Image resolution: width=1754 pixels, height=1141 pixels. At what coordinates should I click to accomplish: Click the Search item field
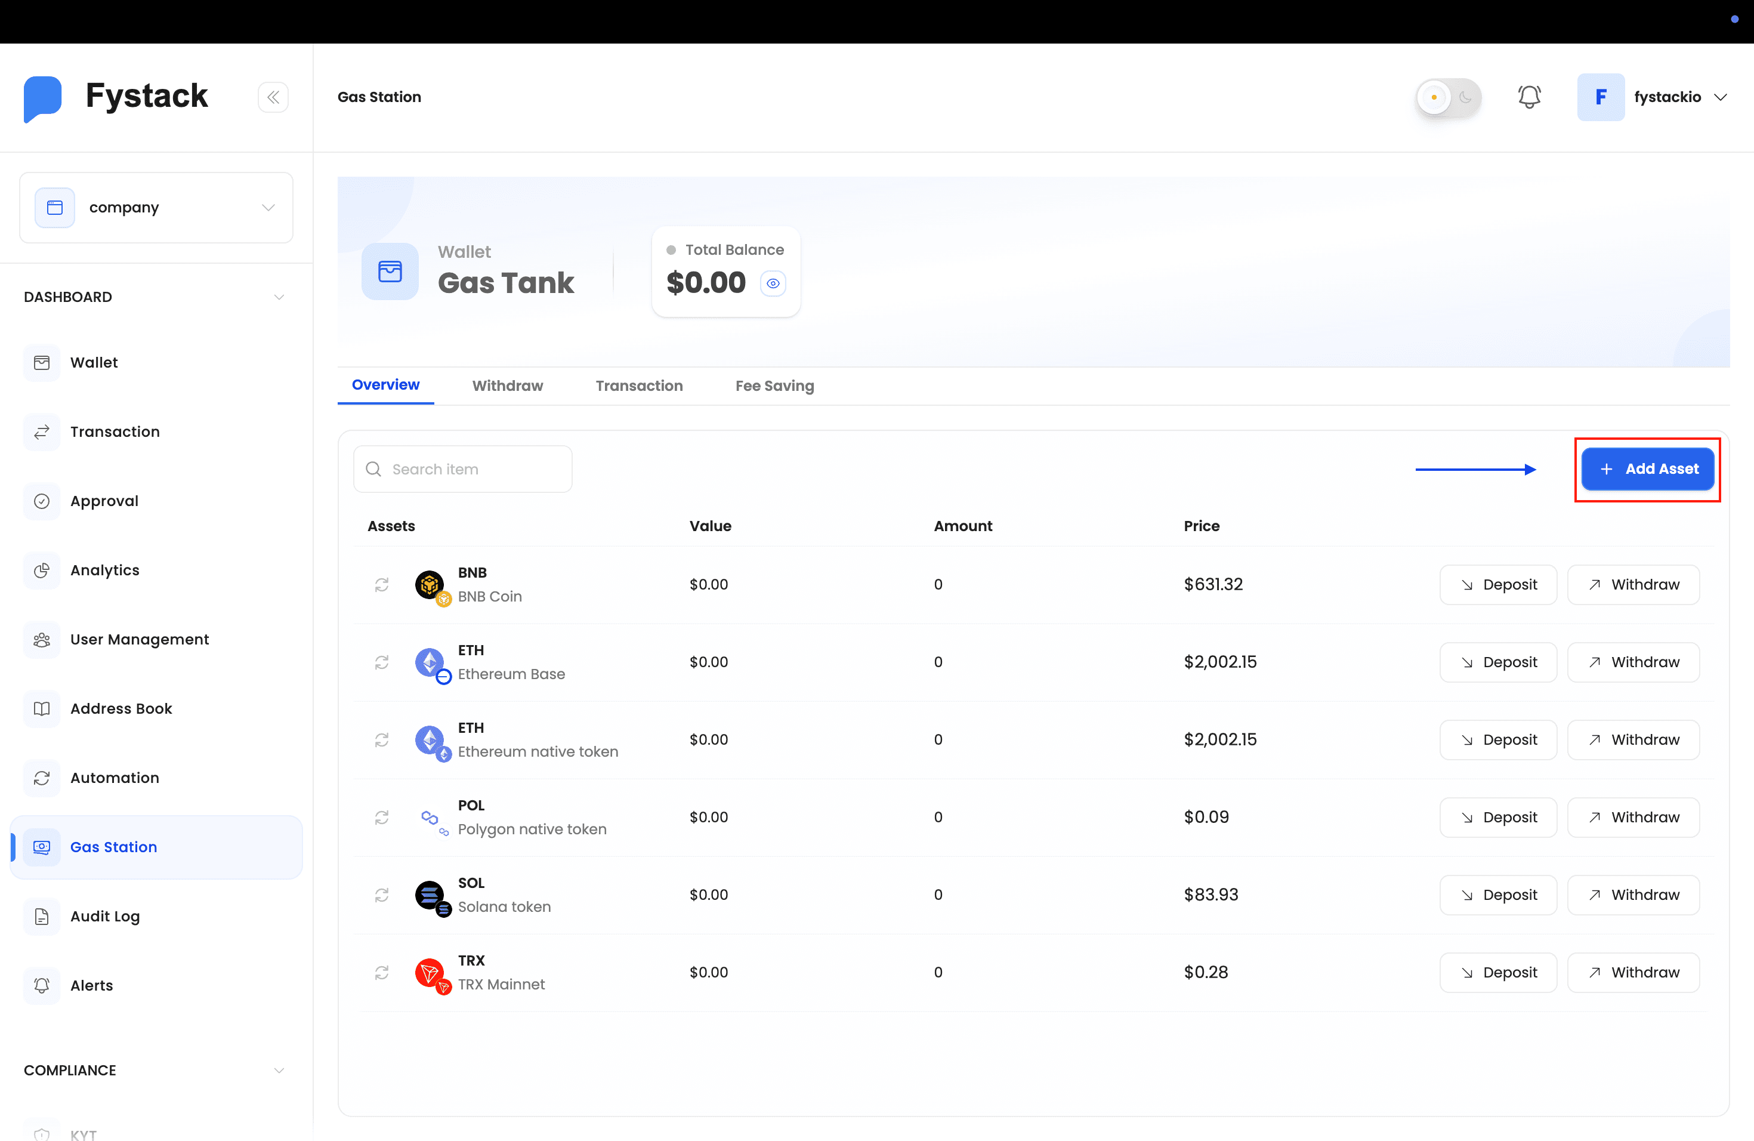point(463,469)
